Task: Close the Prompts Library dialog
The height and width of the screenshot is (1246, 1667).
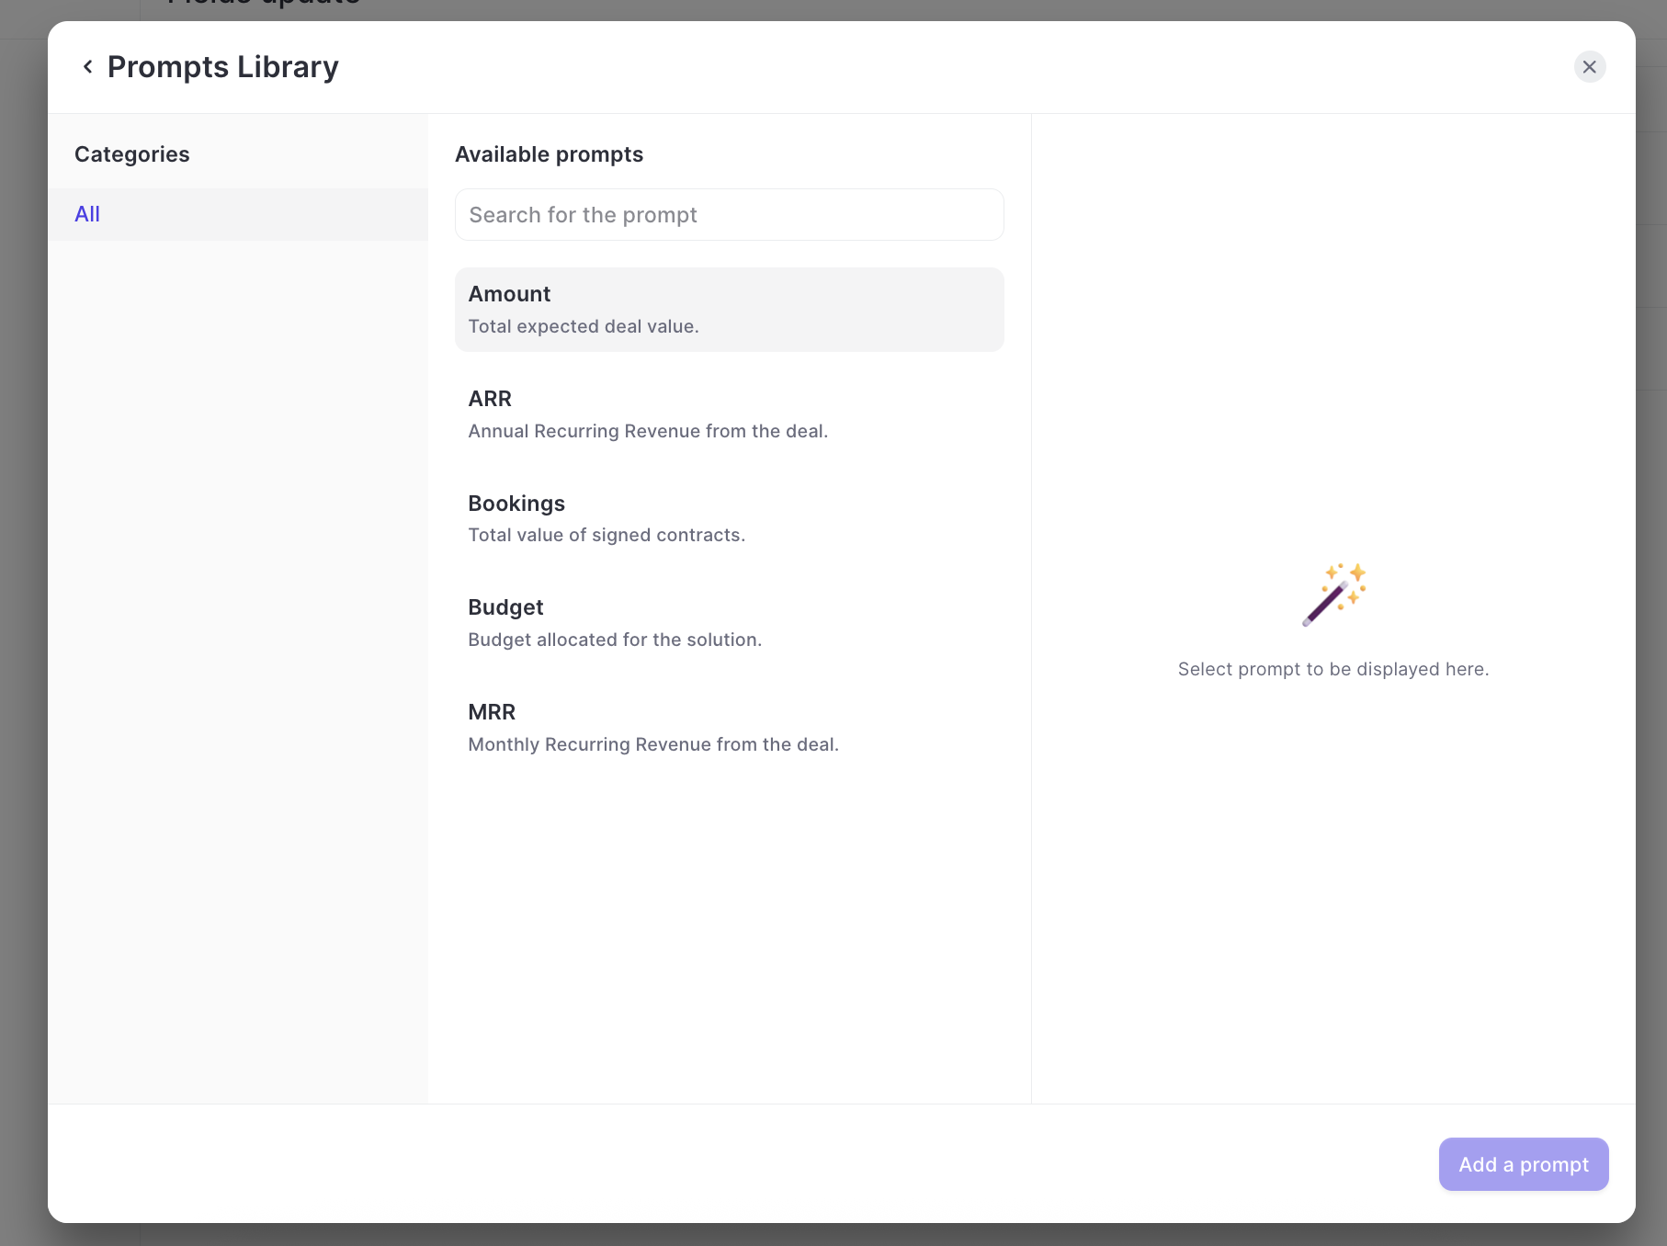Action: point(1590,67)
